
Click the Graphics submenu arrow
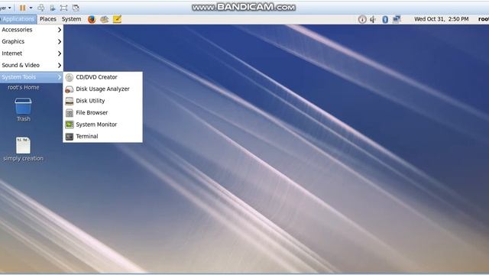(60, 41)
